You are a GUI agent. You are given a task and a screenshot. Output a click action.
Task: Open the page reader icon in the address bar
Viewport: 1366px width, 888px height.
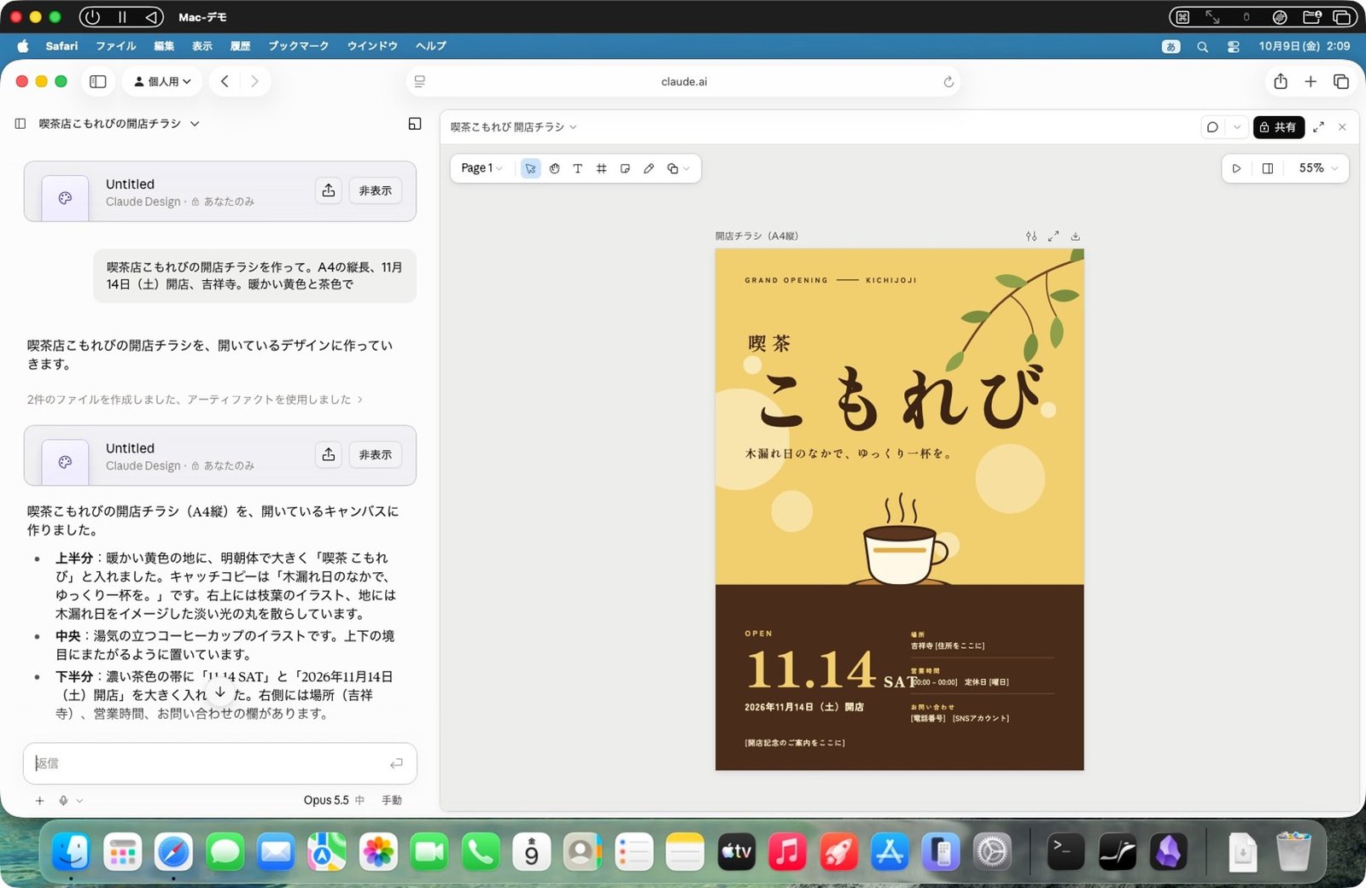click(420, 82)
